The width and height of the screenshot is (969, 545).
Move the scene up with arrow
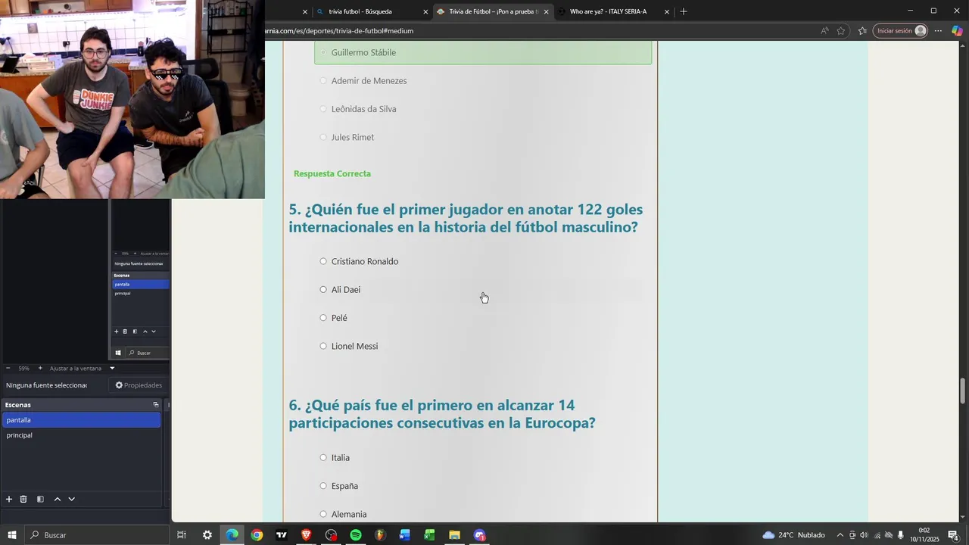(57, 499)
